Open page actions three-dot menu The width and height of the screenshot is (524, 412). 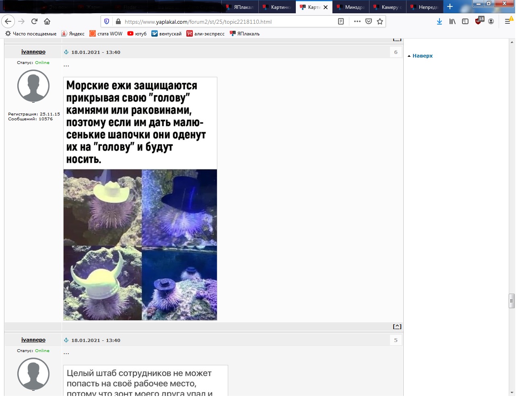tap(357, 21)
